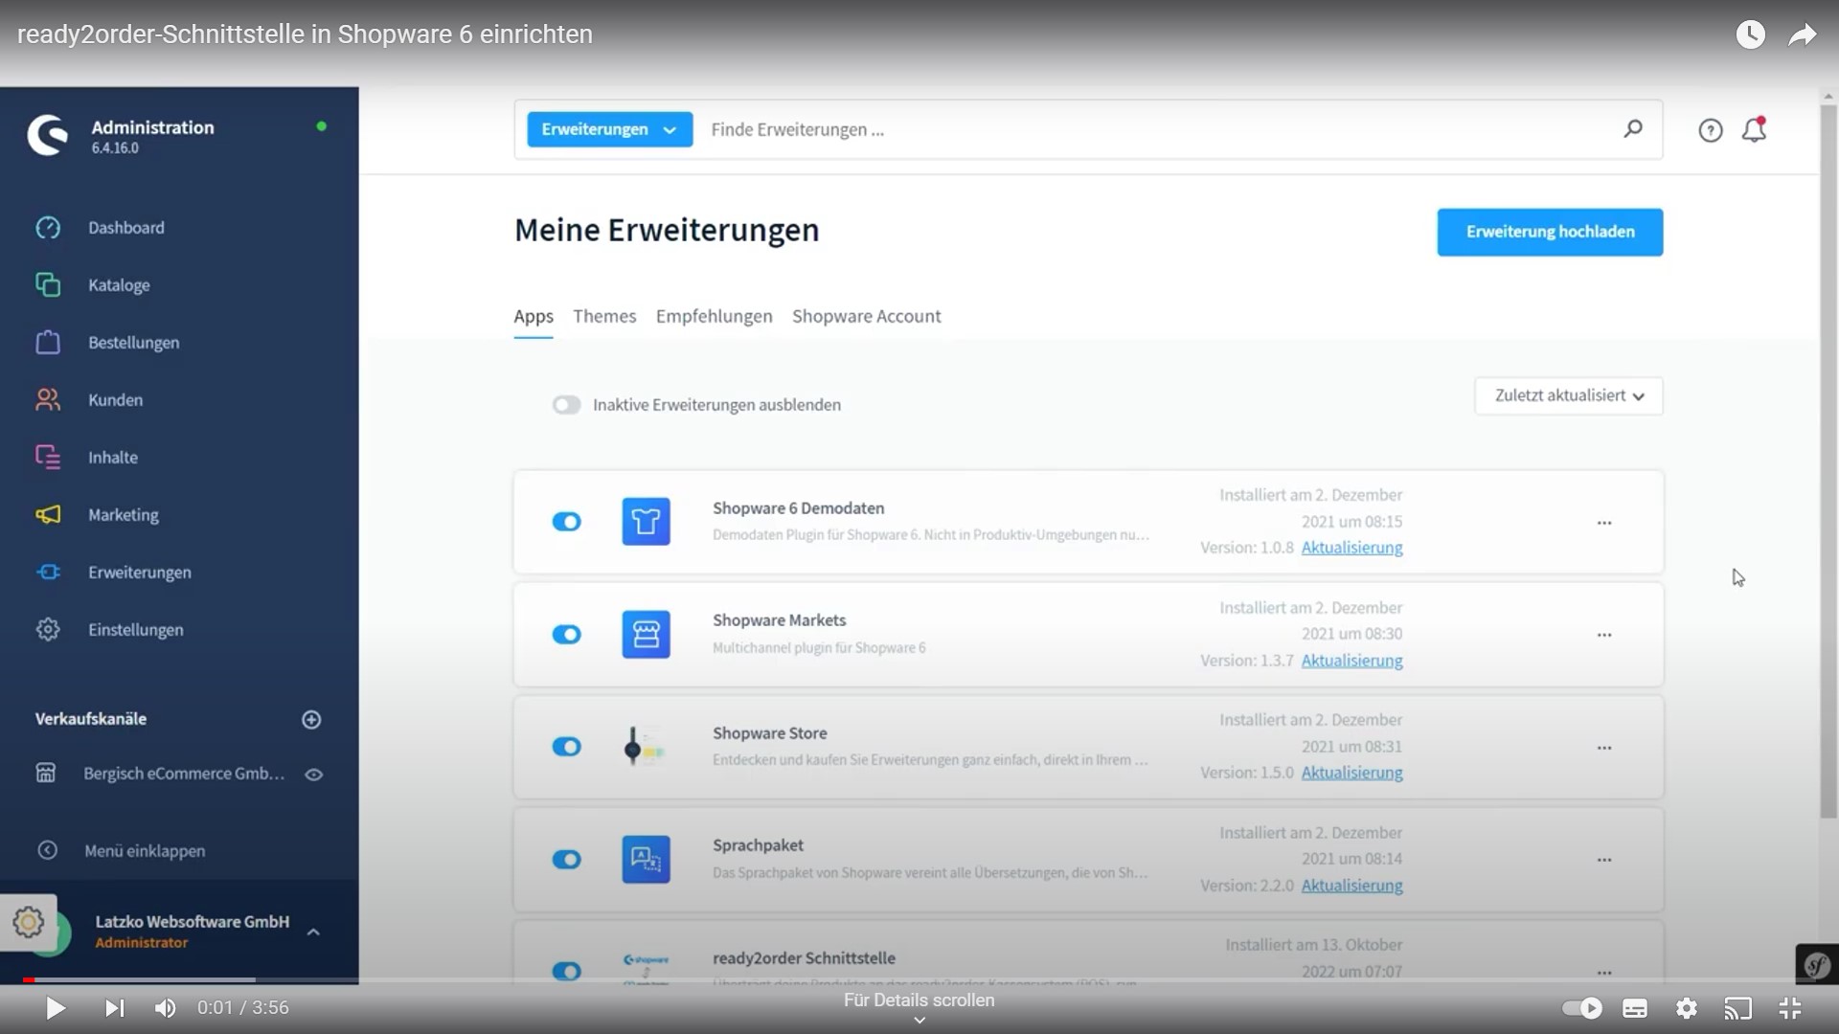The width and height of the screenshot is (1839, 1034).
Task: Open the Einstellungen gear in sidebar
Action: click(48, 630)
